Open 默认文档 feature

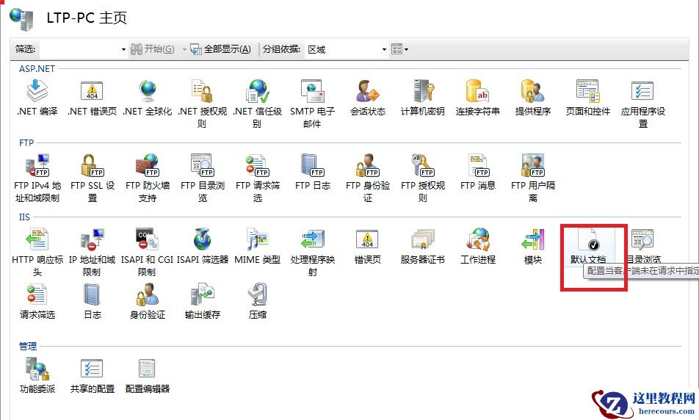[588, 246]
